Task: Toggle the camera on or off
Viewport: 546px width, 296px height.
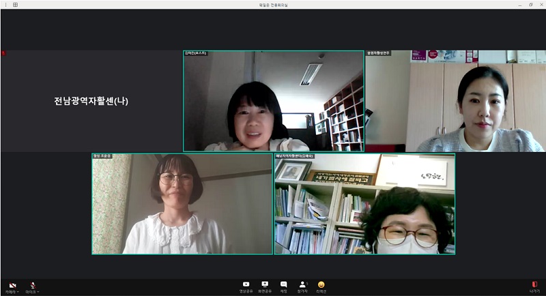Action: (10, 285)
